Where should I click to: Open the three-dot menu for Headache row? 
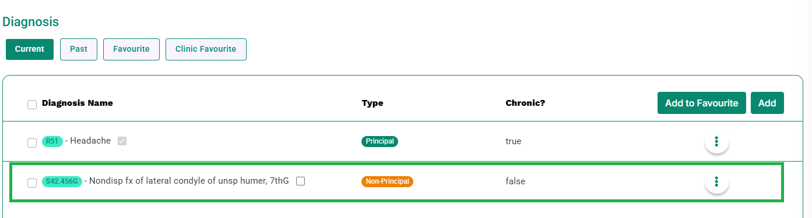coord(716,141)
